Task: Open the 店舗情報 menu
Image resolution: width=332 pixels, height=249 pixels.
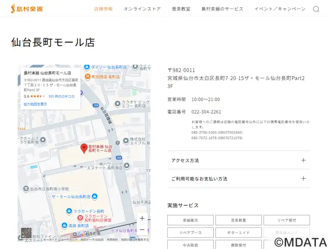Action: click(x=103, y=9)
